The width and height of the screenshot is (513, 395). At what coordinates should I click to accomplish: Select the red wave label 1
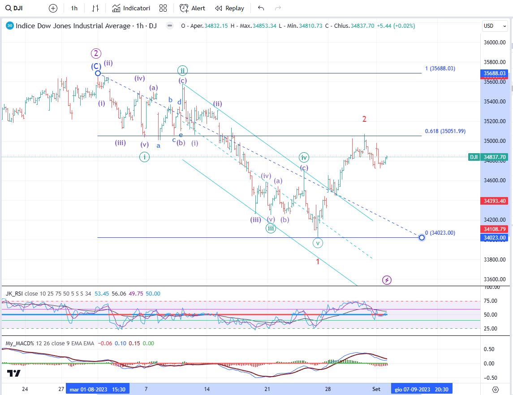[318, 262]
